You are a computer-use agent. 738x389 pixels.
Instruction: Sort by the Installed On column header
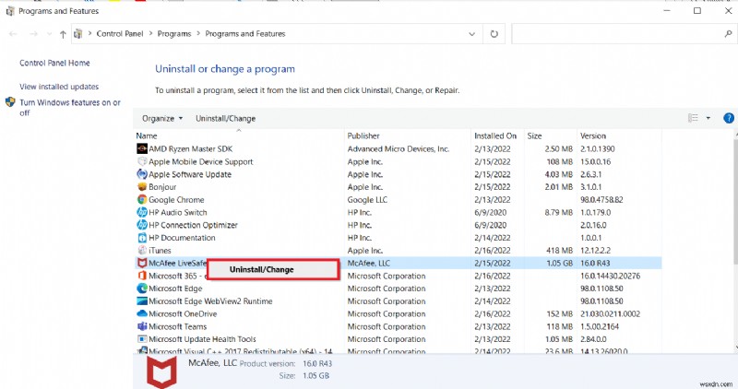click(x=497, y=136)
